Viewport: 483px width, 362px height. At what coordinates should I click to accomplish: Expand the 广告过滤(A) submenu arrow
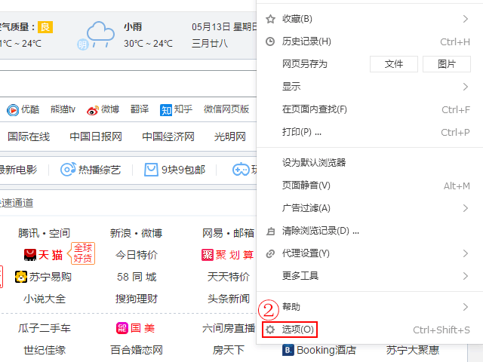click(465, 208)
